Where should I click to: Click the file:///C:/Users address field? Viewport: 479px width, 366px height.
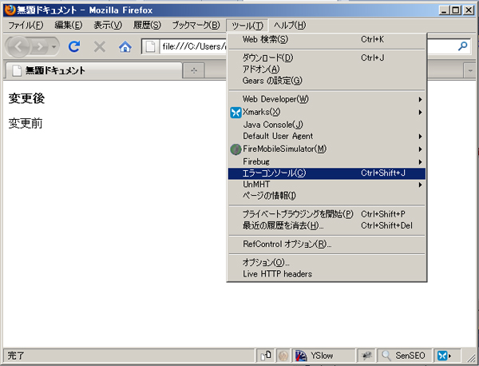pyautogui.click(x=194, y=47)
